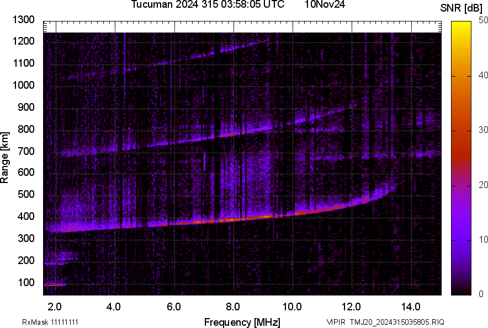Click the colorbar tick label '0'

click(x=481, y=294)
